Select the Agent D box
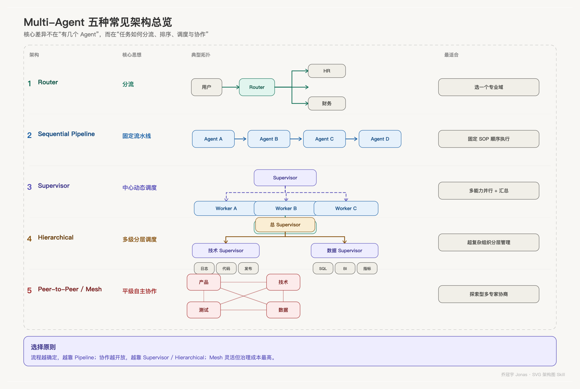The image size is (580, 389). 380,139
